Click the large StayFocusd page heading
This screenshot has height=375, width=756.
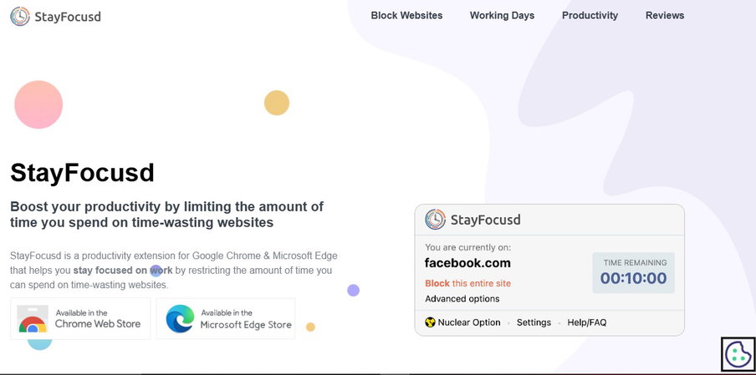point(82,172)
